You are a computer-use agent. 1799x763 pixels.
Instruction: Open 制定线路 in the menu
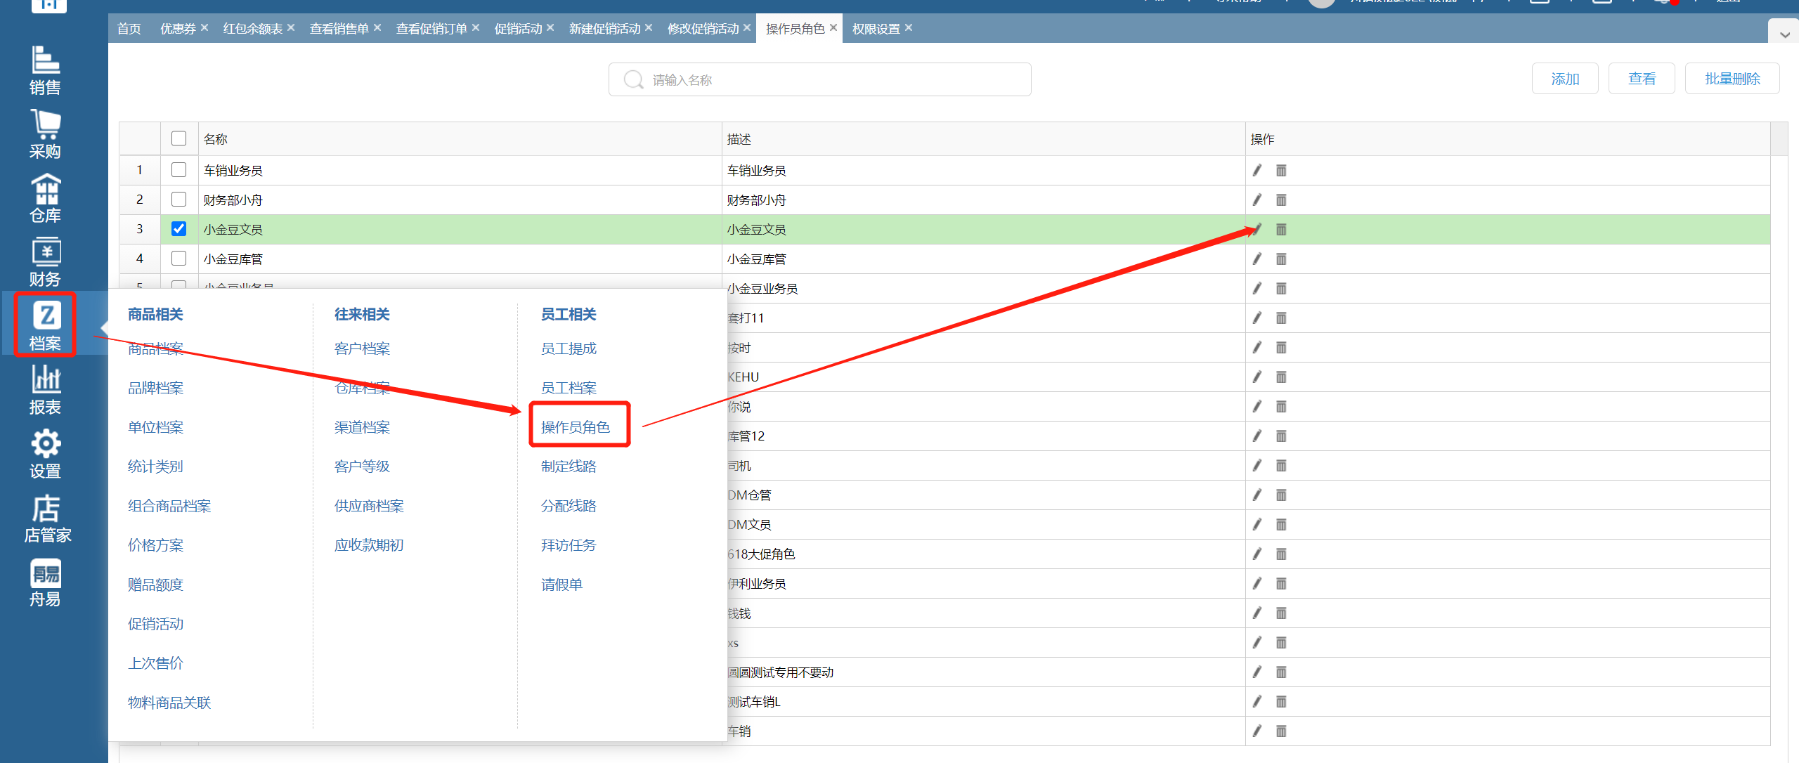[x=569, y=467]
